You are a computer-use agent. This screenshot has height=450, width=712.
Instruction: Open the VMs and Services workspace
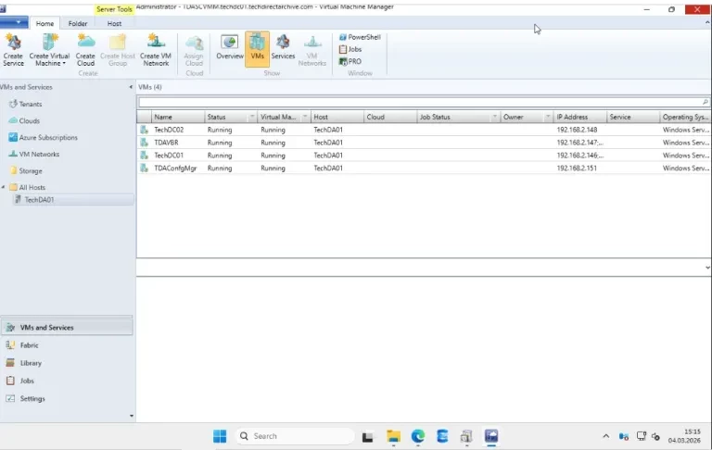pyautogui.click(x=67, y=327)
